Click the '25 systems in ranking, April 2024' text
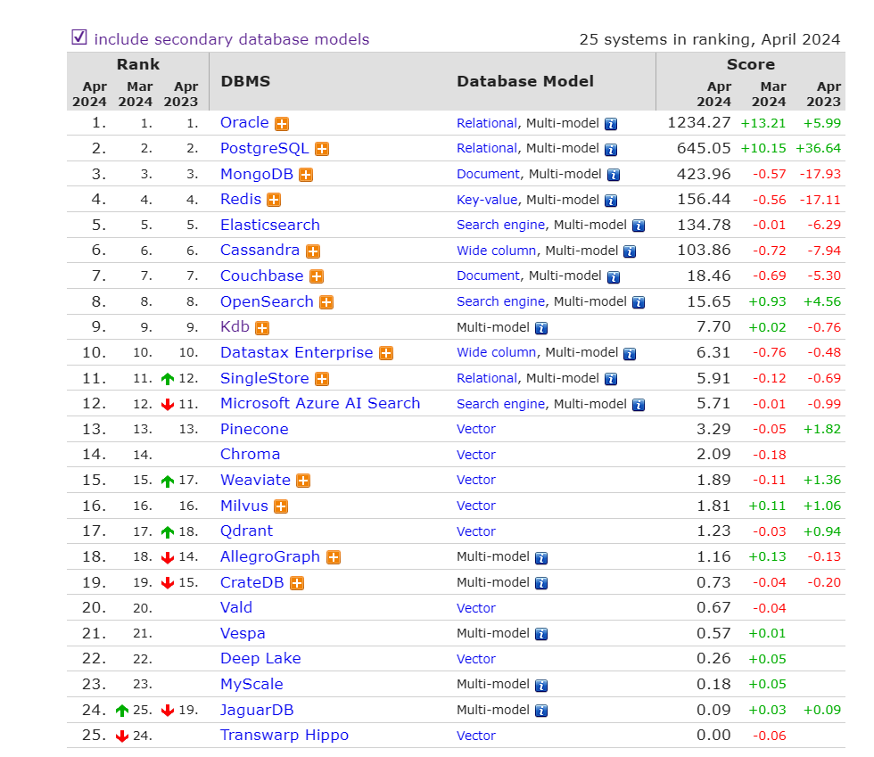The image size is (874, 757). (x=710, y=39)
